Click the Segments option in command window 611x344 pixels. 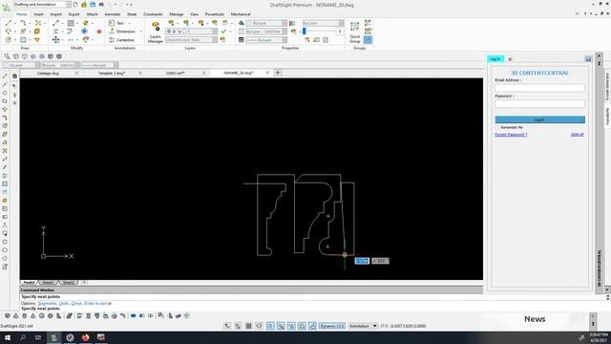(x=48, y=303)
